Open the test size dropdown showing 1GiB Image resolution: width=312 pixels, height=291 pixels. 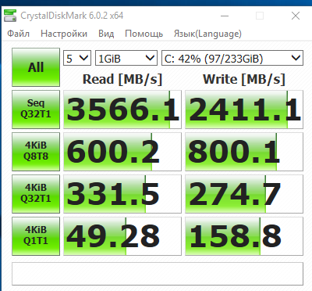coord(126,58)
